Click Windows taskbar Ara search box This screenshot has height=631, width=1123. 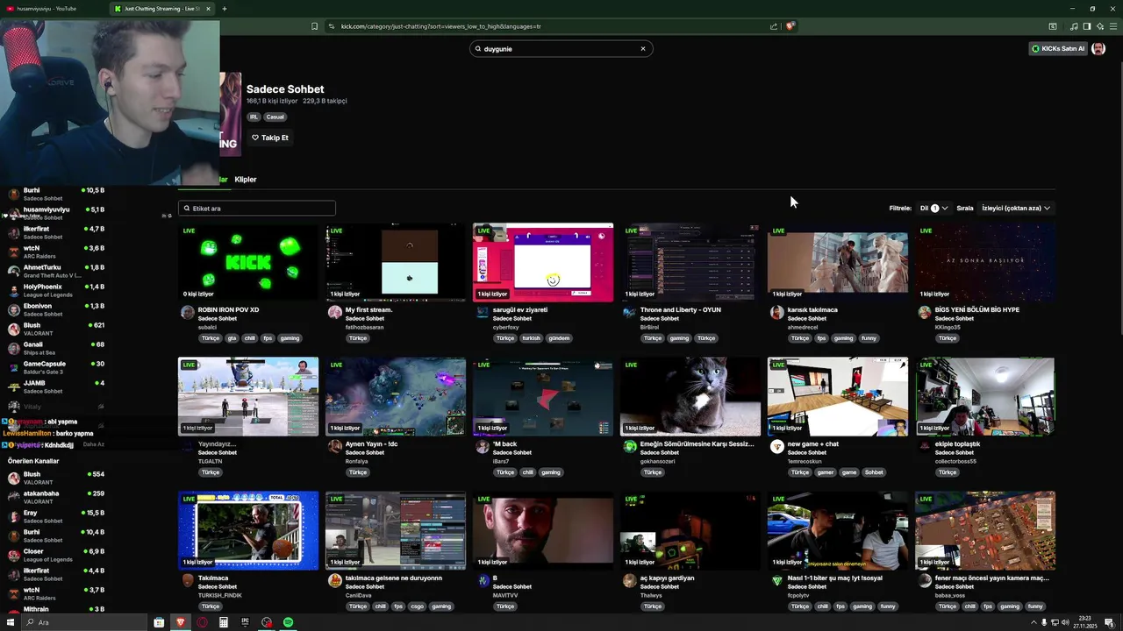coord(83,622)
